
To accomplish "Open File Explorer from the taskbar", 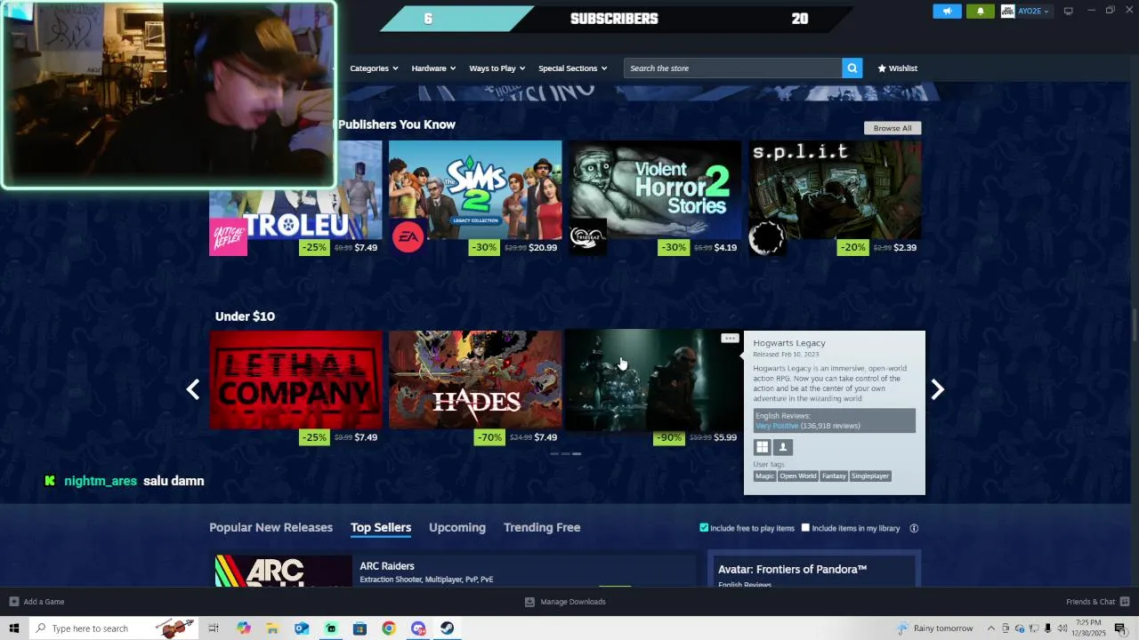I will click(272, 628).
